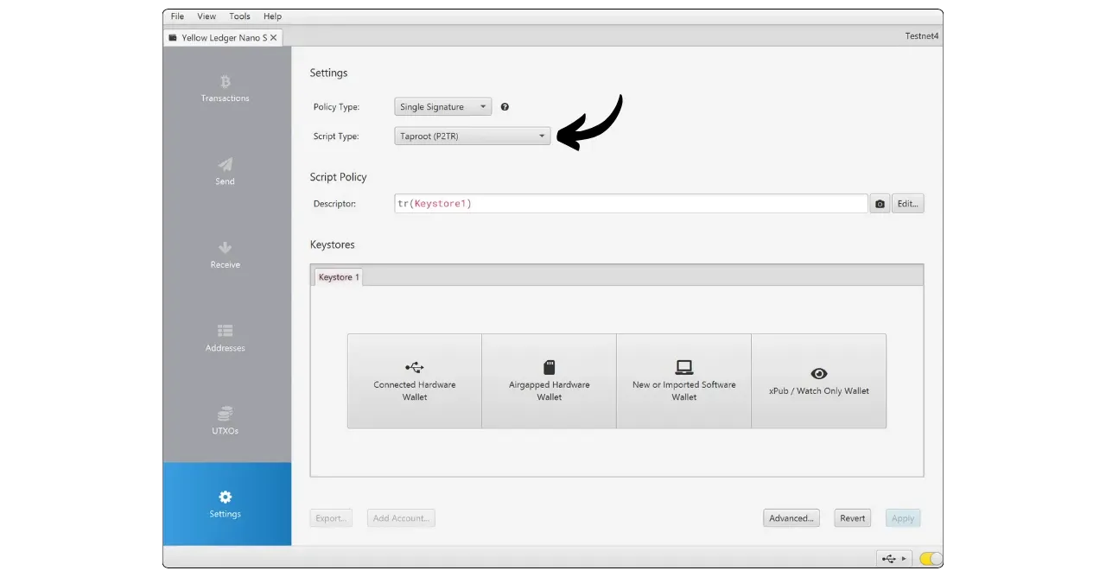1106x577 pixels.
Task: Click the Policy Type help question mark
Action: (505, 107)
